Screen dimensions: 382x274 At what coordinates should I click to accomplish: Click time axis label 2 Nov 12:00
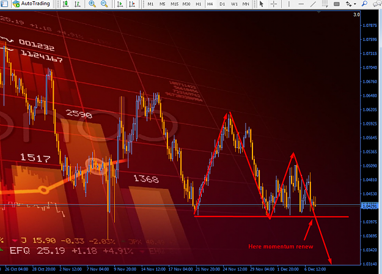[71, 269]
